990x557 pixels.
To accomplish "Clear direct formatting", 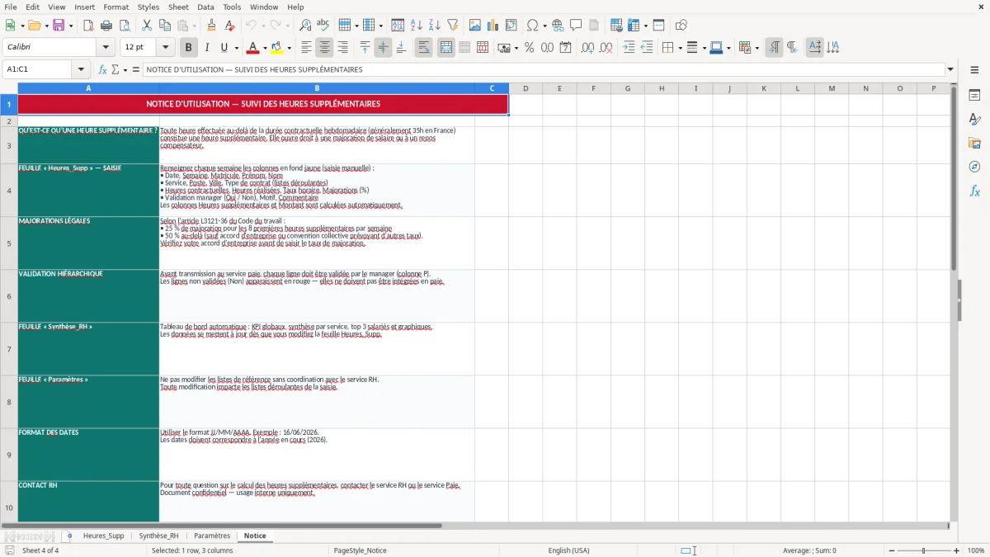I will (229, 26).
